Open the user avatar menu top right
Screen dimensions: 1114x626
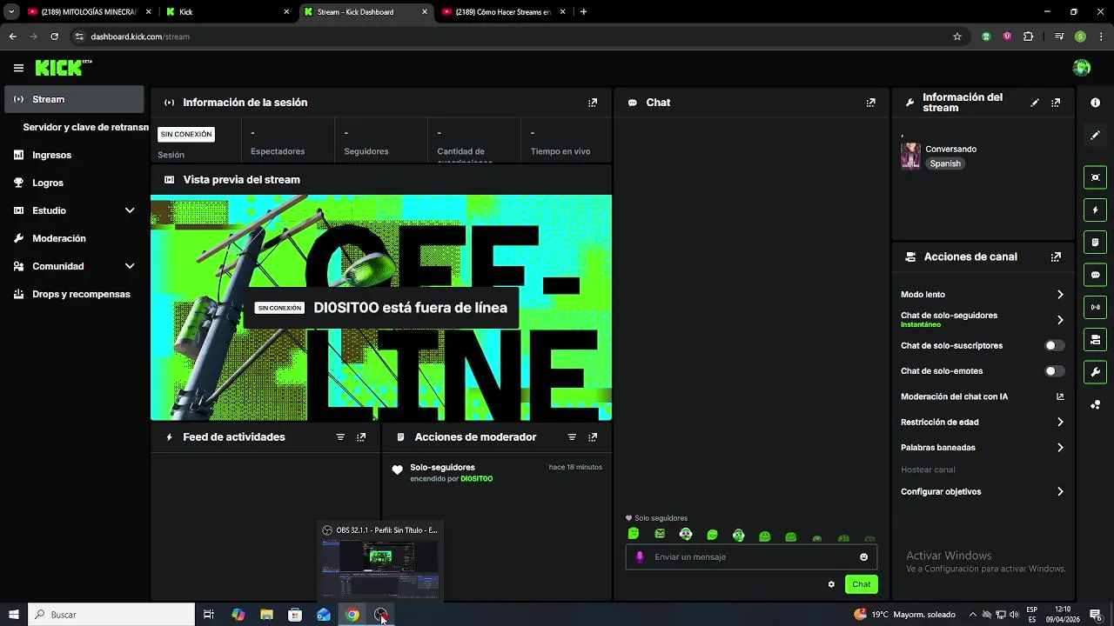(1082, 68)
